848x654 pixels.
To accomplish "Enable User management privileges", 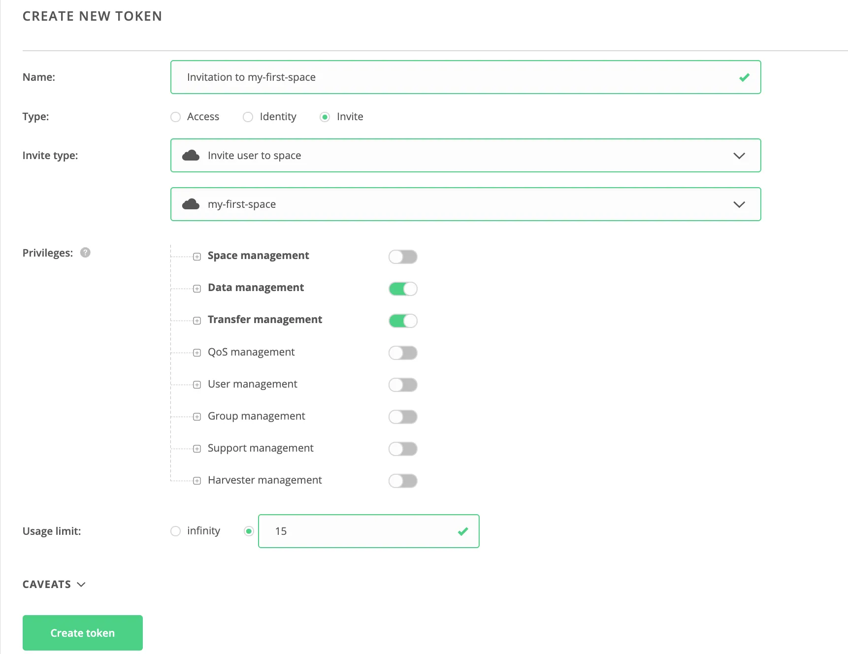I will [x=403, y=385].
